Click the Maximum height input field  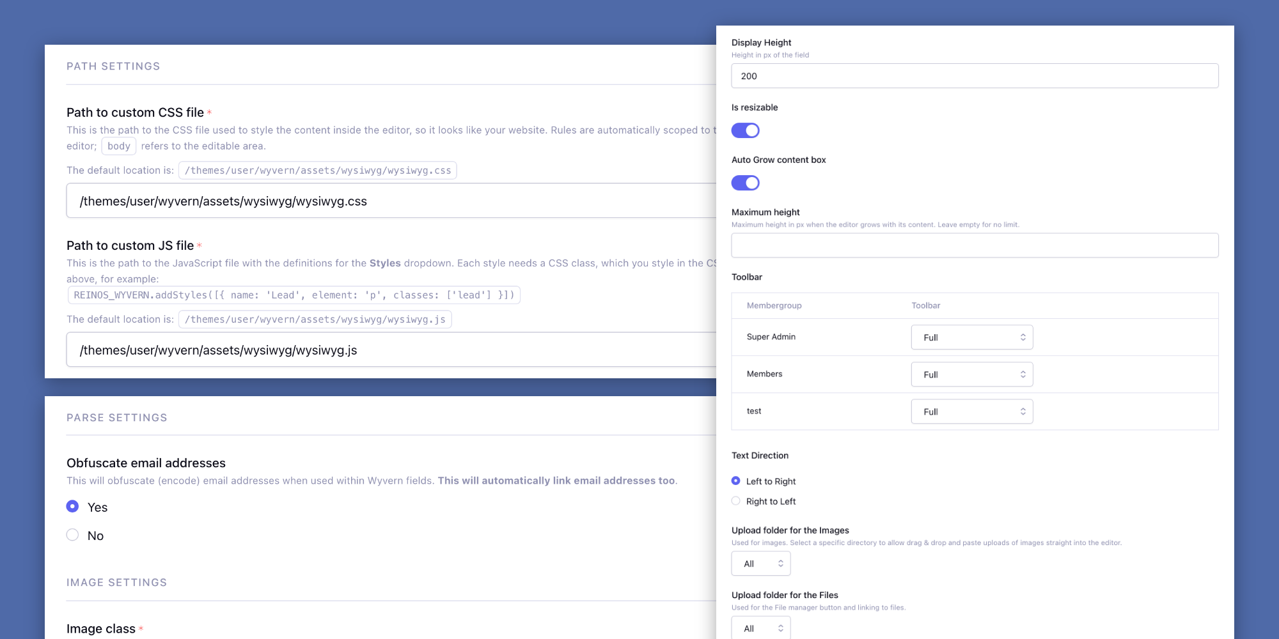tap(975, 245)
